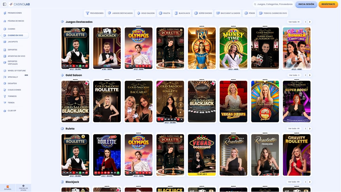Select the Gold Saloon category tab
The height and width of the screenshot is (192, 341).
[146, 13]
